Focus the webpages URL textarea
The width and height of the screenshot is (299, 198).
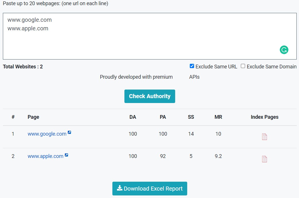[x=150, y=36]
